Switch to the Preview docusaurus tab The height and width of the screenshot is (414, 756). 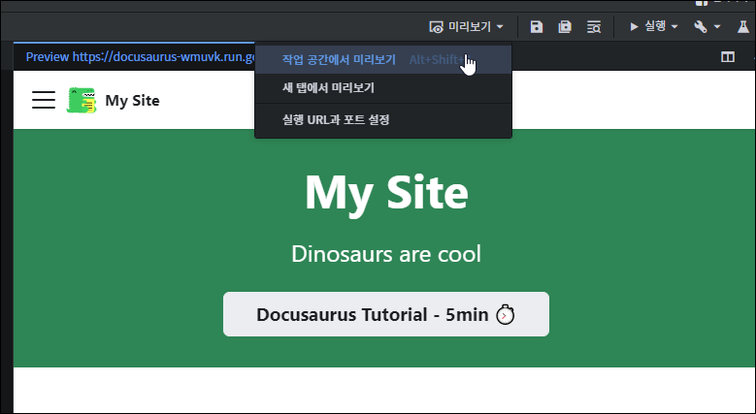134,57
